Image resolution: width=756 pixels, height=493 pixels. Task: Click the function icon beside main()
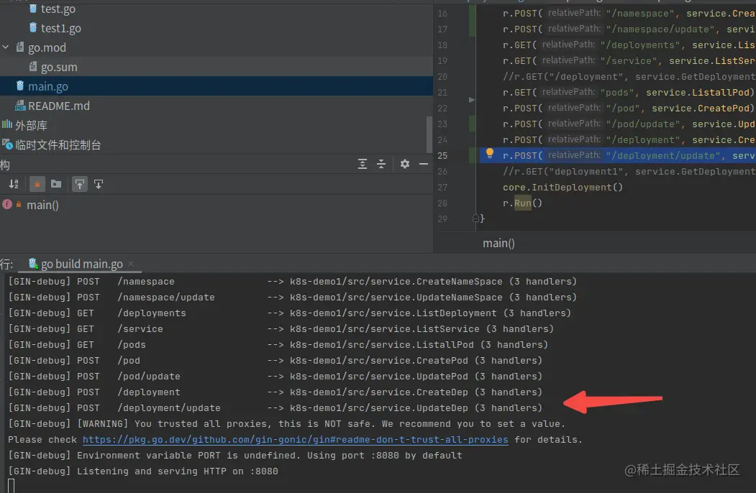point(7,204)
